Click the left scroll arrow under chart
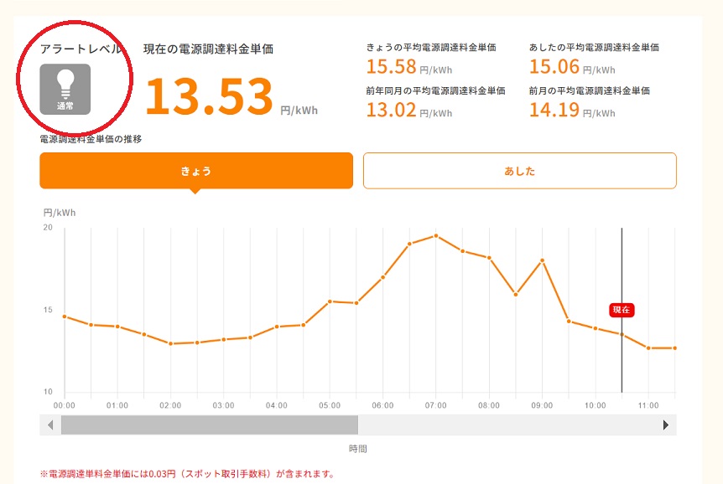The height and width of the screenshot is (484, 723). (x=50, y=425)
